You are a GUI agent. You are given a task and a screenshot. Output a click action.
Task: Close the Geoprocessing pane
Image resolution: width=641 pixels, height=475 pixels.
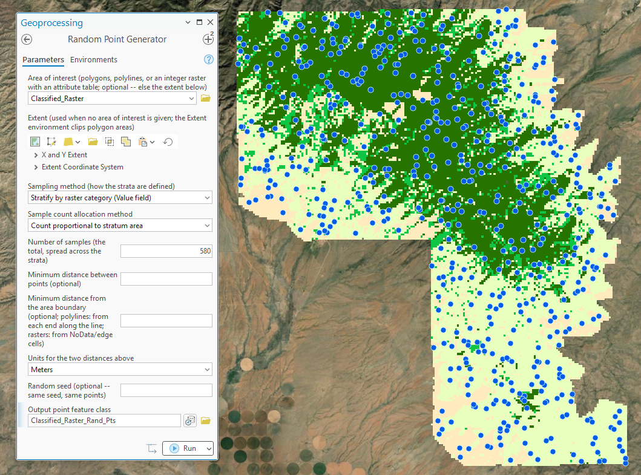(x=210, y=22)
